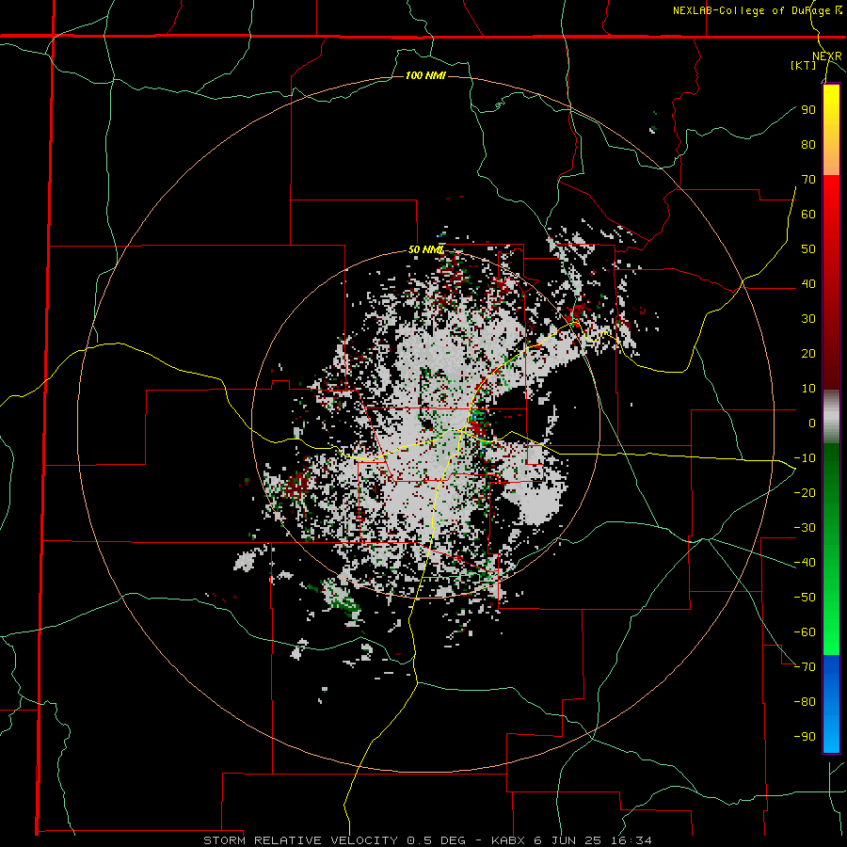Click the -50 value on the velocity scale
Screen dimensions: 847x847
(805, 598)
